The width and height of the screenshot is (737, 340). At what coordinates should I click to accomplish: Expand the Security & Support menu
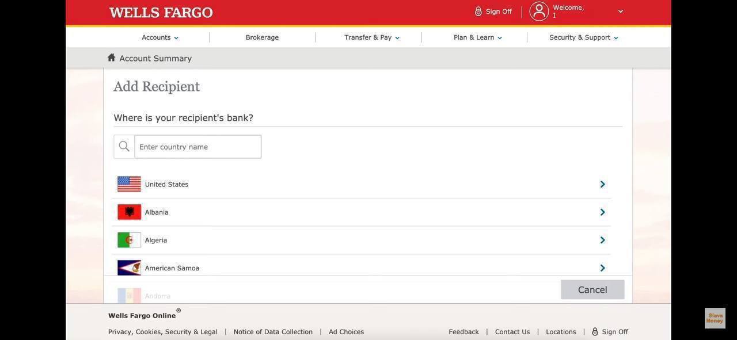(583, 37)
